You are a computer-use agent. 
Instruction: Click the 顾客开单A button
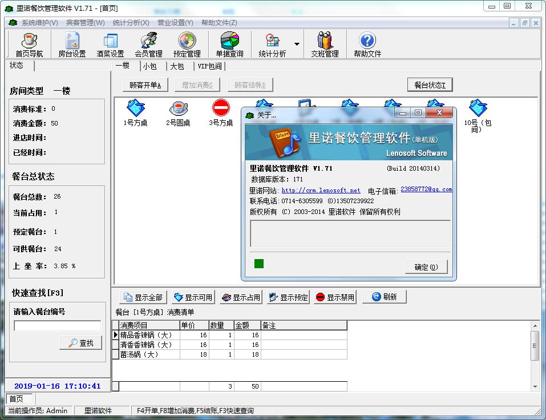(145, 85)
